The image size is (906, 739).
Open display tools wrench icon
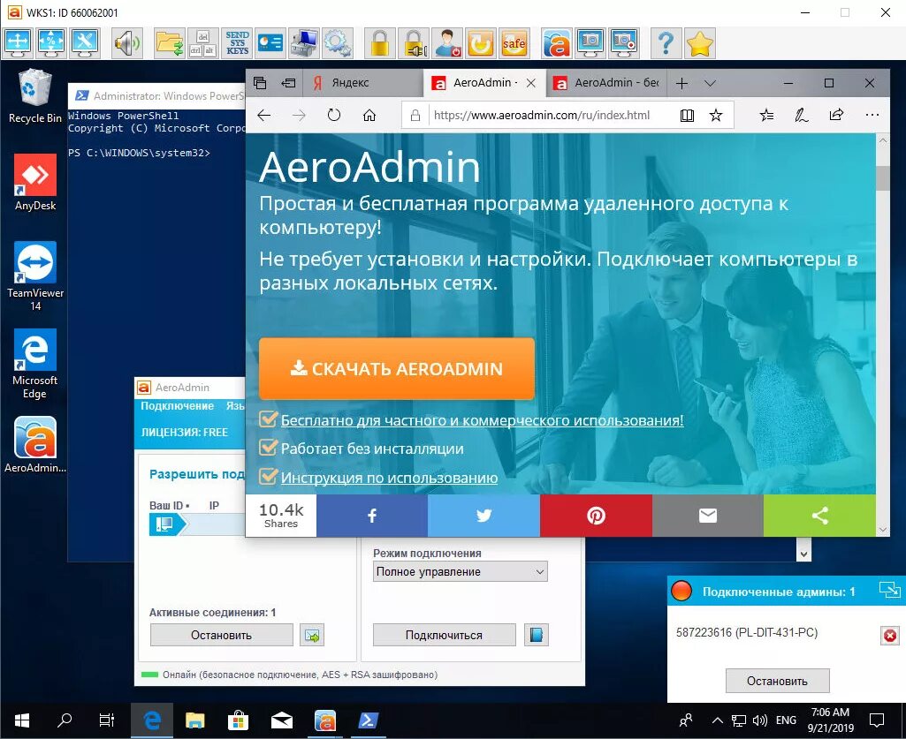[x=85, y=43]
